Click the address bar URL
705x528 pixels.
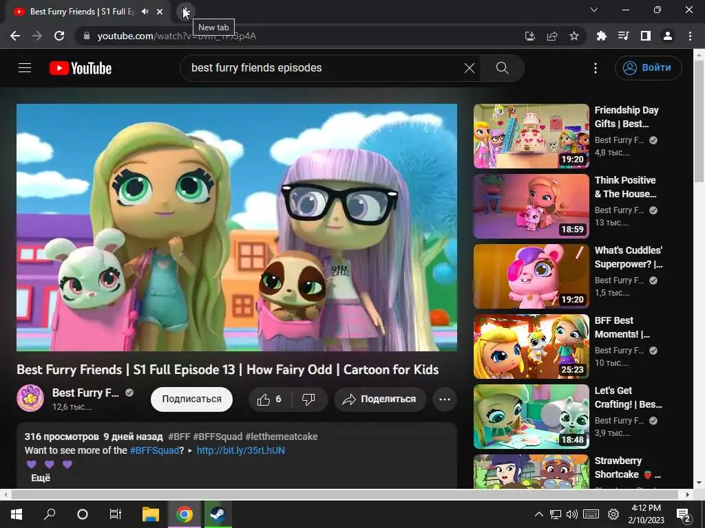pyautogui.click(x=177, y=36)
